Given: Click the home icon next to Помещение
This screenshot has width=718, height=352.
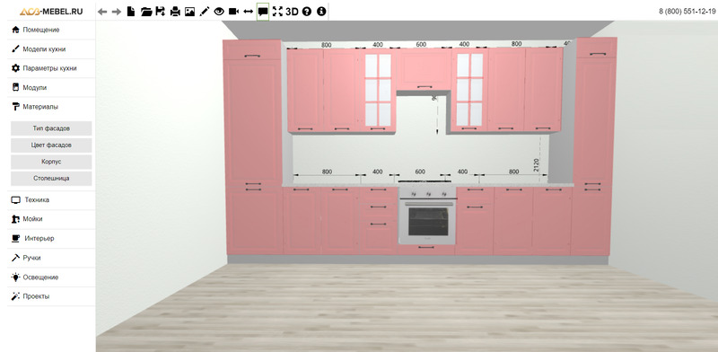Looking at the screenshot, I should (15, 30).
